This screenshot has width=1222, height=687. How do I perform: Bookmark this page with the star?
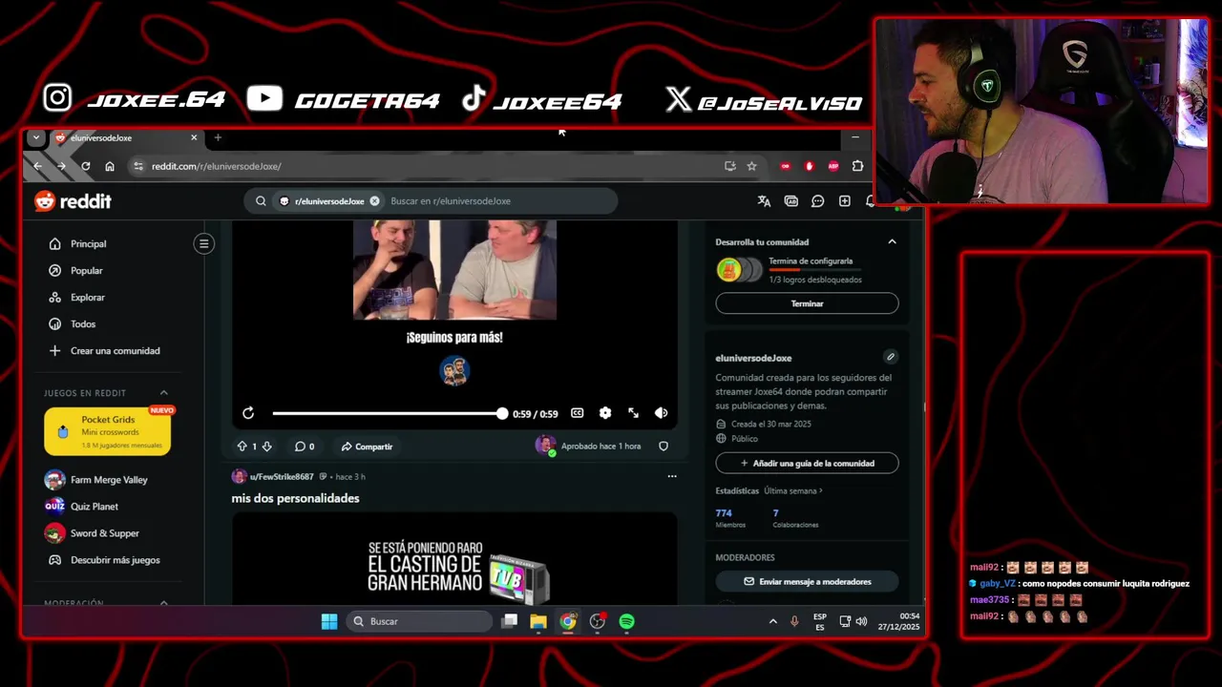(x=751, y=166)
